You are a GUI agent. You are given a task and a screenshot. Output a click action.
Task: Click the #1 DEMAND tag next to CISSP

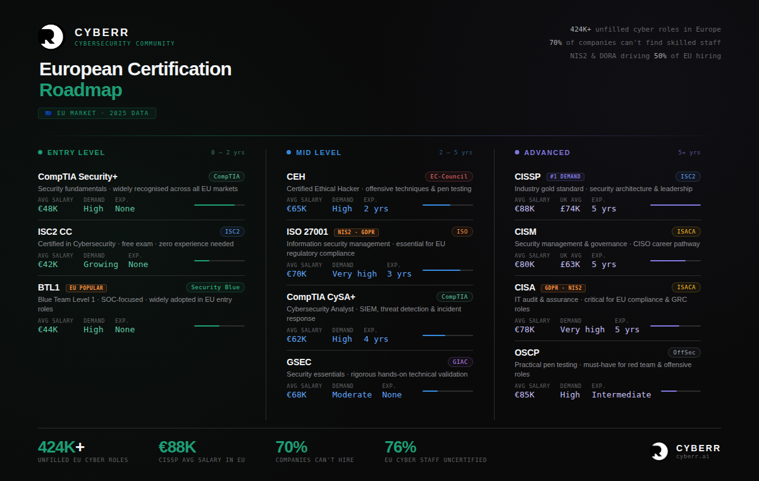(565, 177)
